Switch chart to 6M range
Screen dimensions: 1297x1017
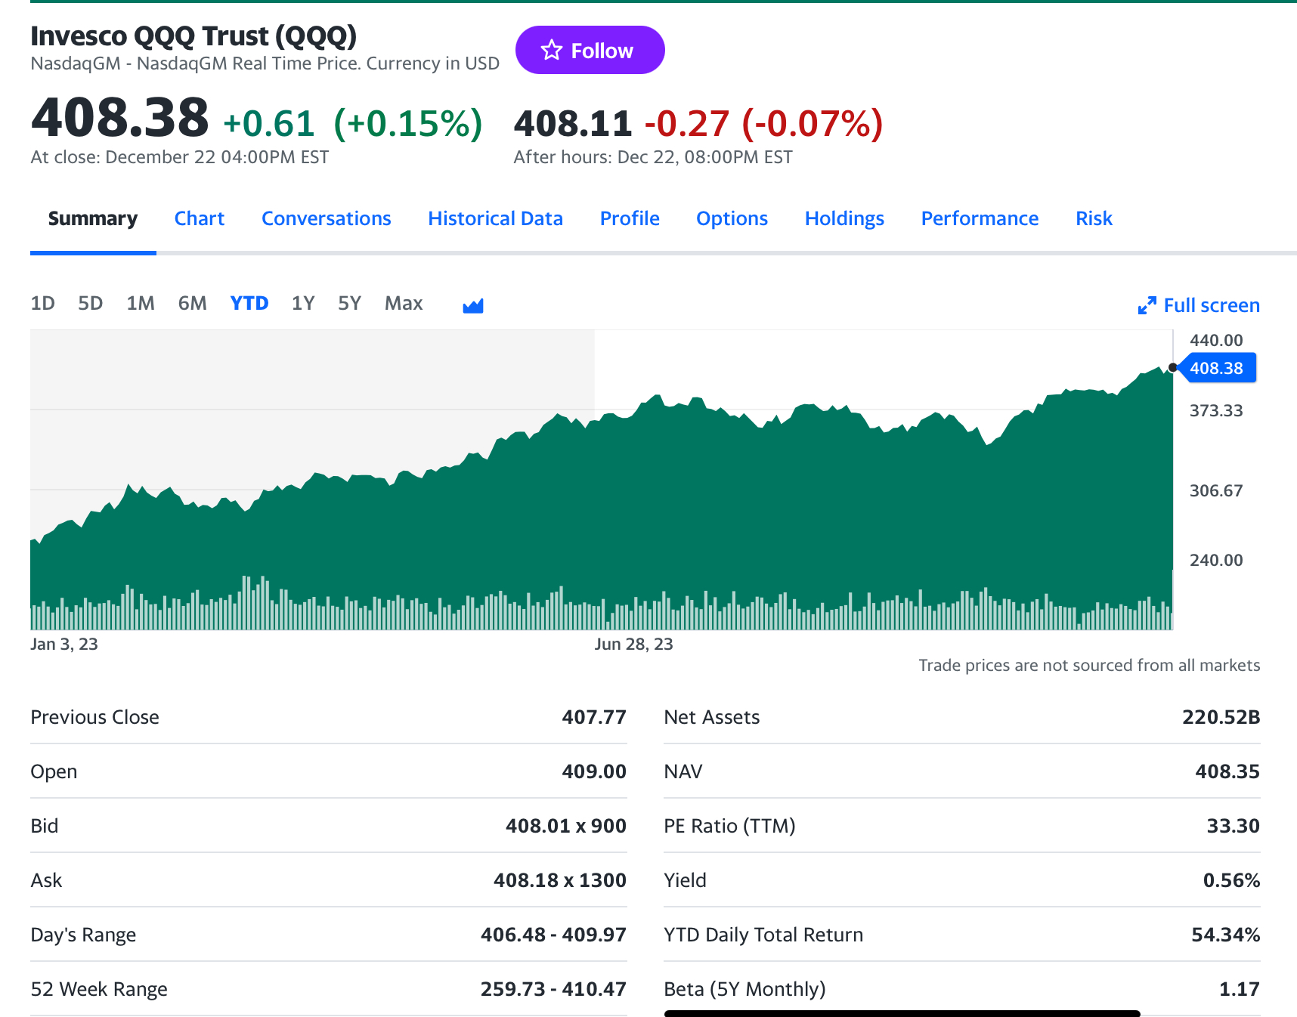[x=192, y=304]
